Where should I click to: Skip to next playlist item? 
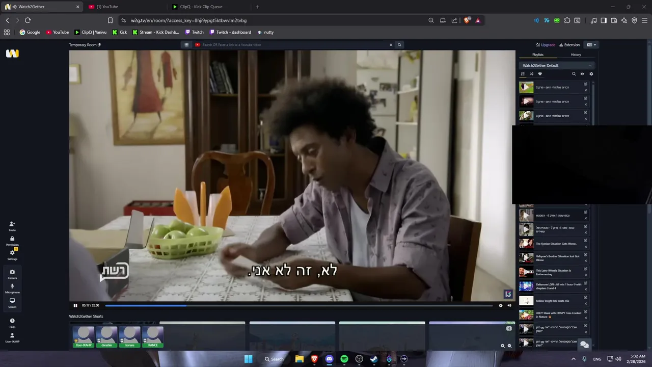click(582, 74)
